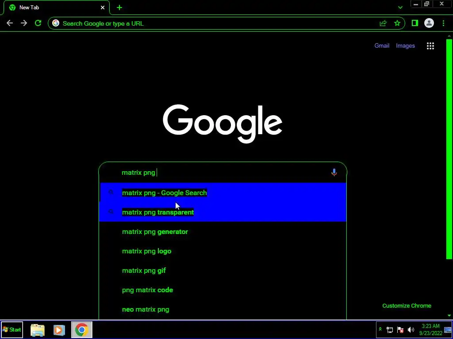Open network tray icon

pyautogui.click(x=390, y=330)
